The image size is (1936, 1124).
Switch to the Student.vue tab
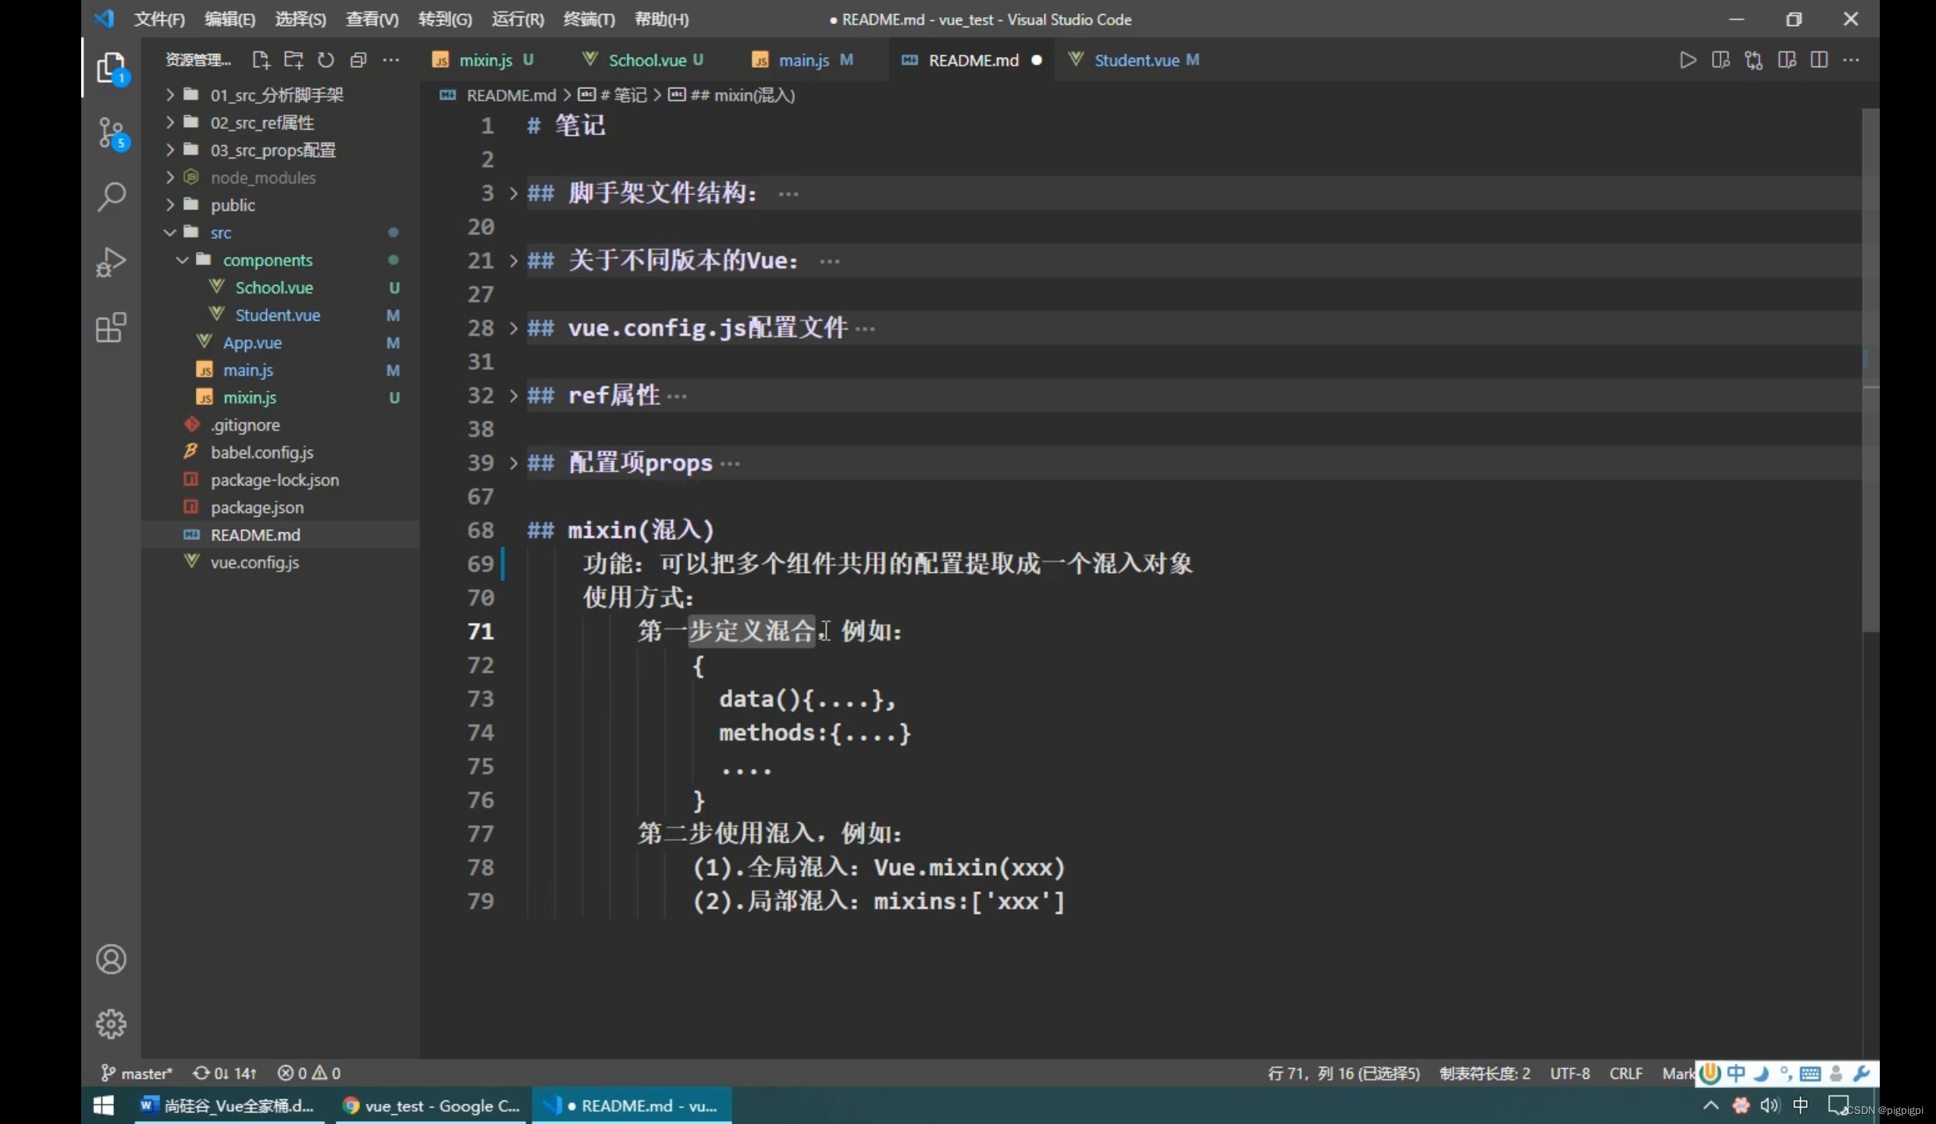[1136, 60]
